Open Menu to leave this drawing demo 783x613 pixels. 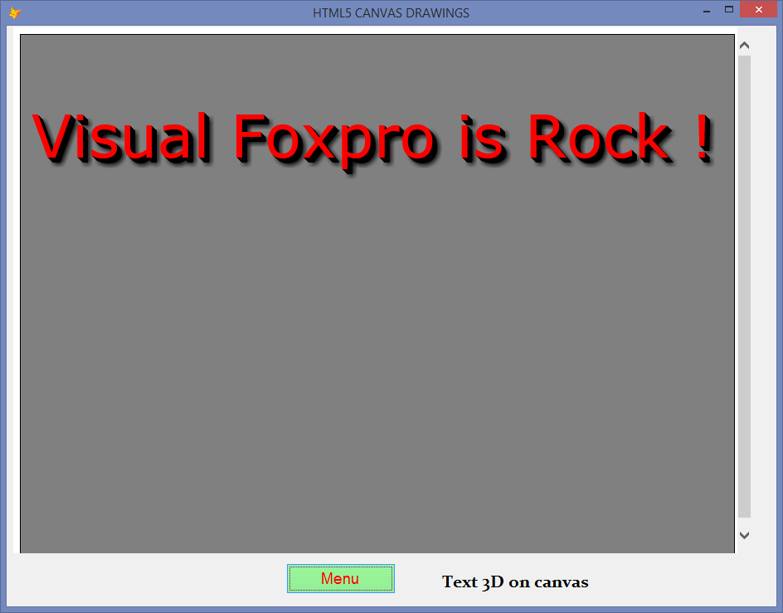[340, 578]
